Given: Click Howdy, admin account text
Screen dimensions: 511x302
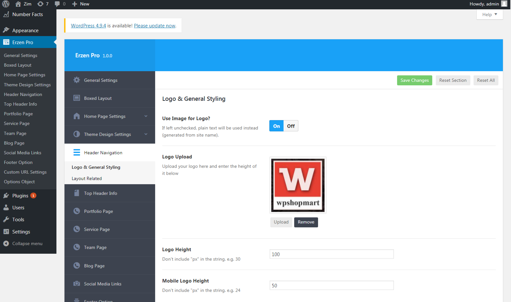Looking at the screenshot, I should point(484,4).
